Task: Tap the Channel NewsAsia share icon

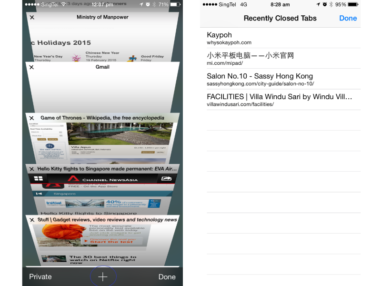Action: pos(166,179)
